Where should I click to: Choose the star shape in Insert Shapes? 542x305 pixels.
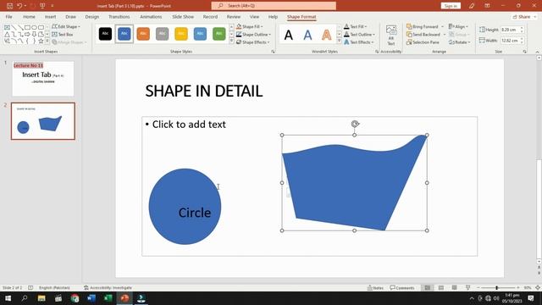click(x=41, y=42)
